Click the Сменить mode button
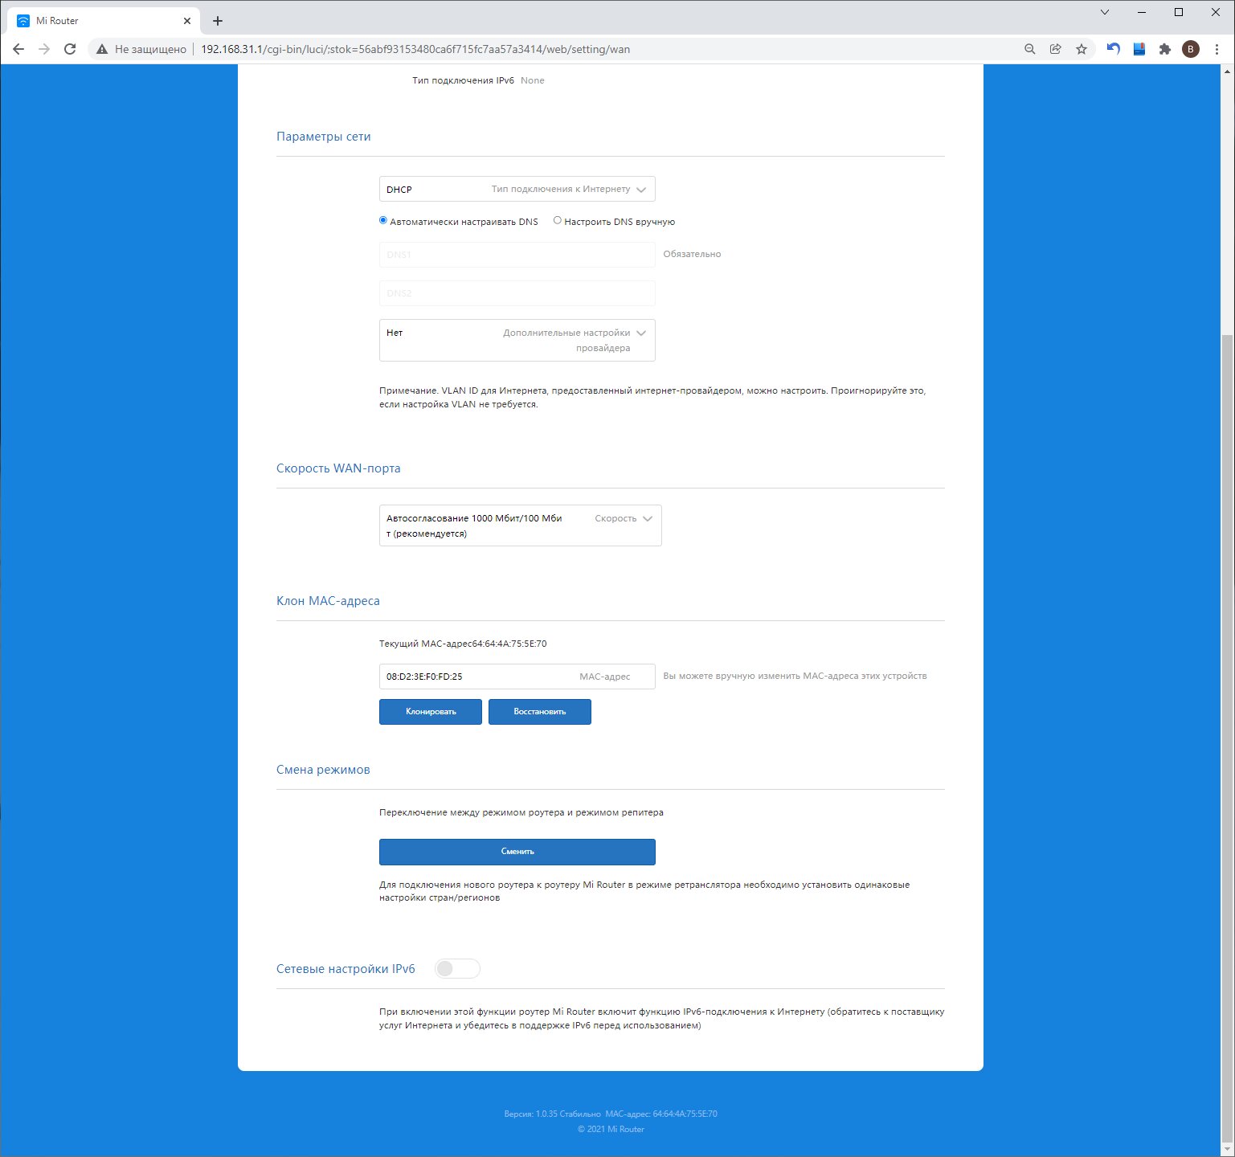Image resolution: width=1235 pixels, height=1157 pixels. coord(517,852)
